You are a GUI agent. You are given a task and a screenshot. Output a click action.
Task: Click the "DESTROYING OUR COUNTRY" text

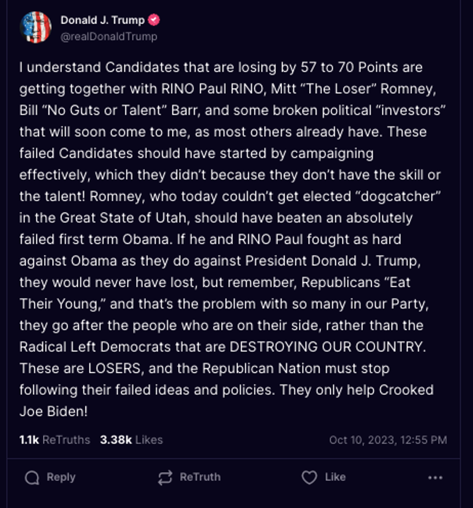tap(326, 347)
